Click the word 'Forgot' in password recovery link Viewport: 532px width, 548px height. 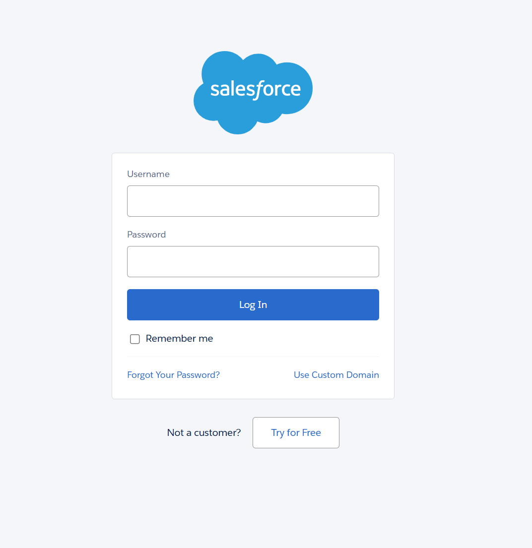[140, 375]
